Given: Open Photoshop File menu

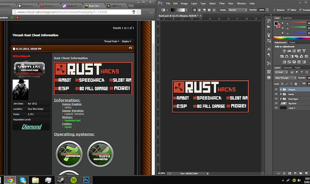Looking at the screenshot, I should click(168, 4).
